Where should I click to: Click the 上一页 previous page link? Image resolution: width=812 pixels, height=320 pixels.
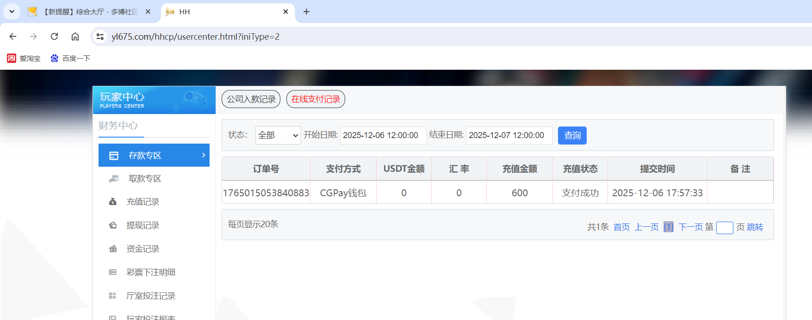646,227
